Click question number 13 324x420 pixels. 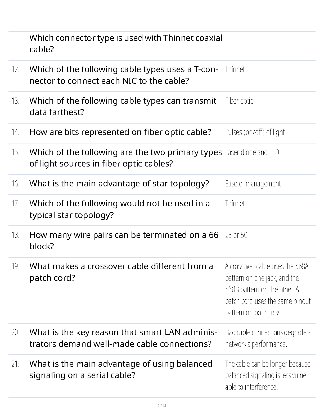pyautogui.click(x=16, y=101)
